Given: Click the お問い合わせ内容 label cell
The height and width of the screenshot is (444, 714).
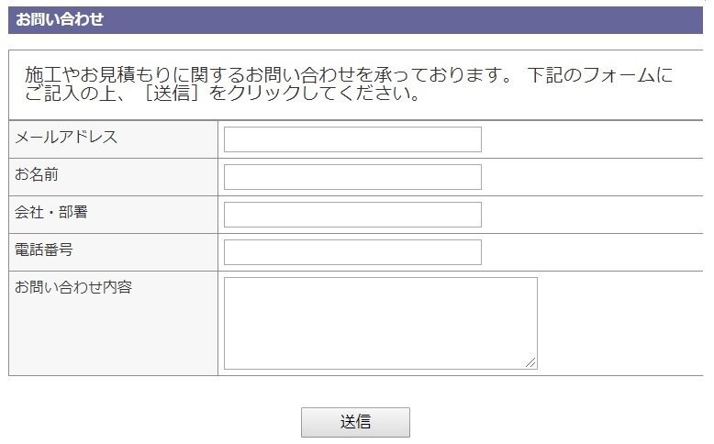Looking at the screenshot, I should pyautogui.click(x=73, y=287).
